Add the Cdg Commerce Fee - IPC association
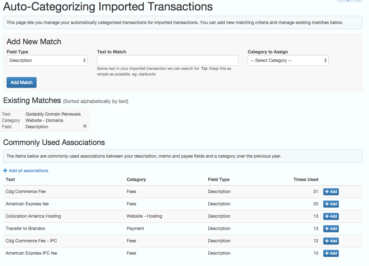This screenshot has width=369, height=266. tap(331, 241)
